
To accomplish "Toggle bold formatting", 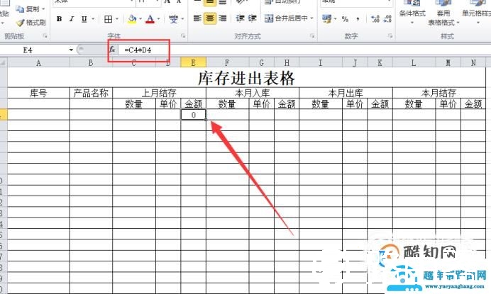I will pyautogui.click(x=59, y=18).
